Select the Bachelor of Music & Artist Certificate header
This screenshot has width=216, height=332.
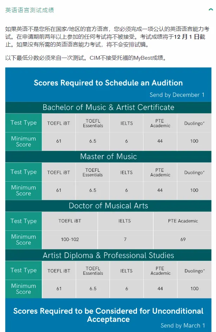[x=108, y=108]
